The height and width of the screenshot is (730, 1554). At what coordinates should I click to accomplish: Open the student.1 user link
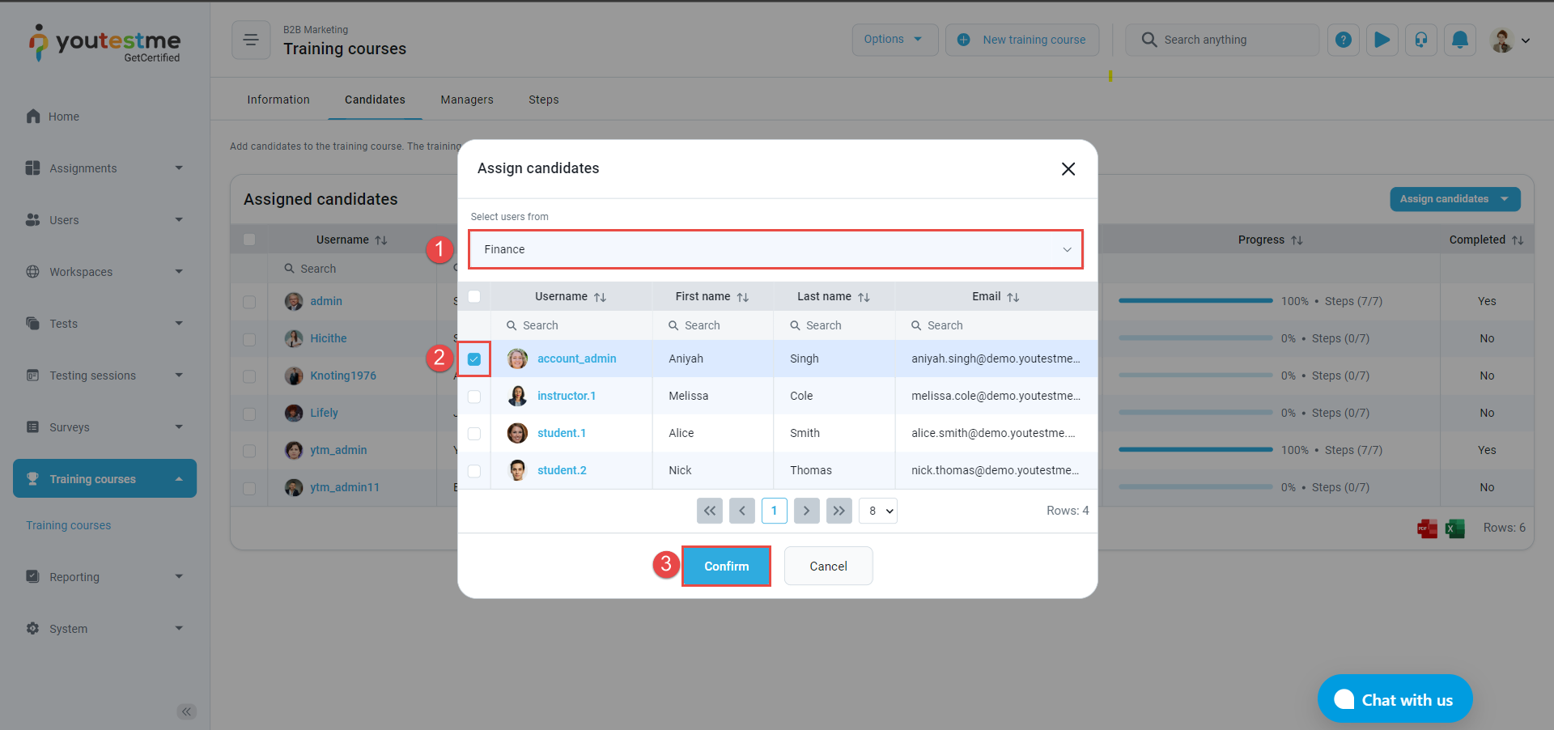(562, 433)
